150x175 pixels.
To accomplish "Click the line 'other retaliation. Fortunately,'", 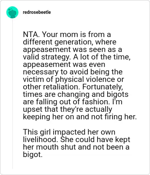I will click(73, 87).
